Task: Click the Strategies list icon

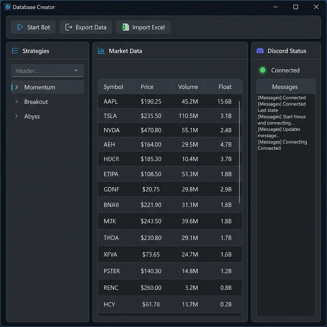Action: pos(15,51)
